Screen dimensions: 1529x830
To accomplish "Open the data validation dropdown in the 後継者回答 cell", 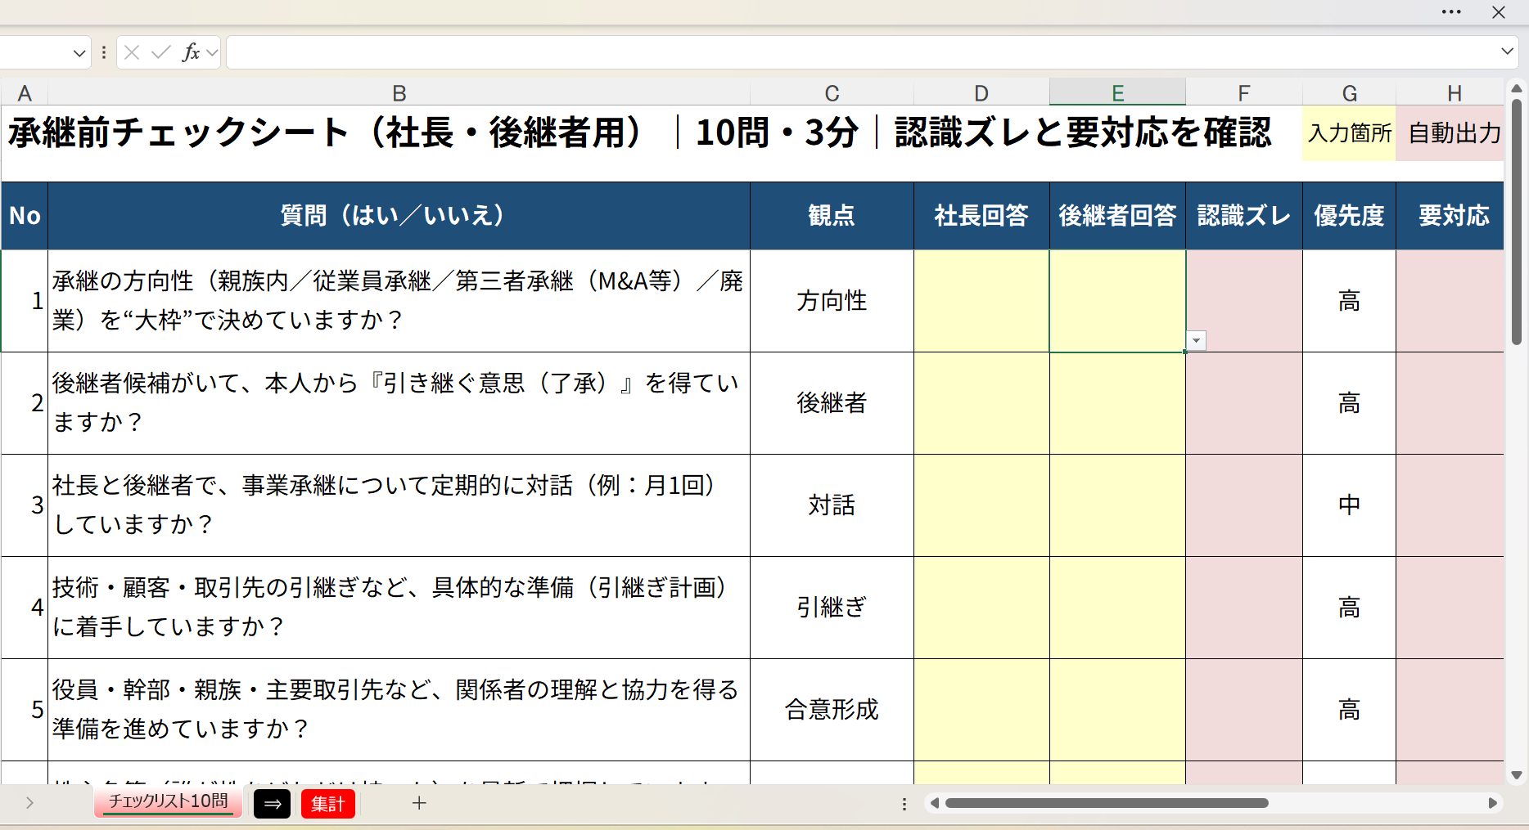I will [1196, 340].
